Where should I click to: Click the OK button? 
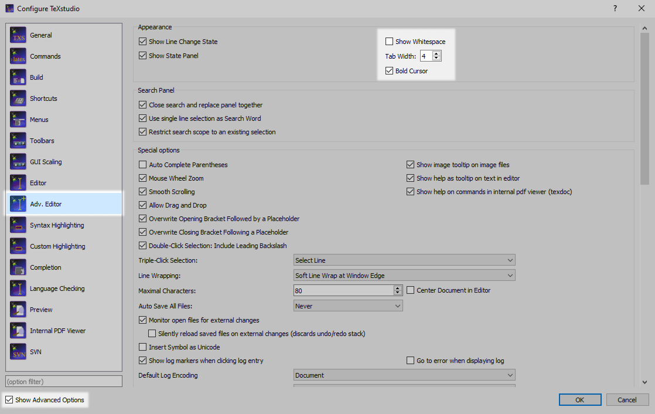pyautogui.click(x=579, y=399)
